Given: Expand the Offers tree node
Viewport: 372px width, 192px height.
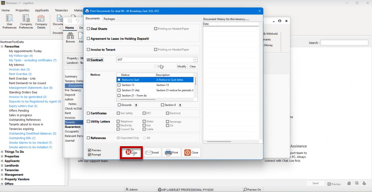Looking at the screenshot, I should click(2, 184).
